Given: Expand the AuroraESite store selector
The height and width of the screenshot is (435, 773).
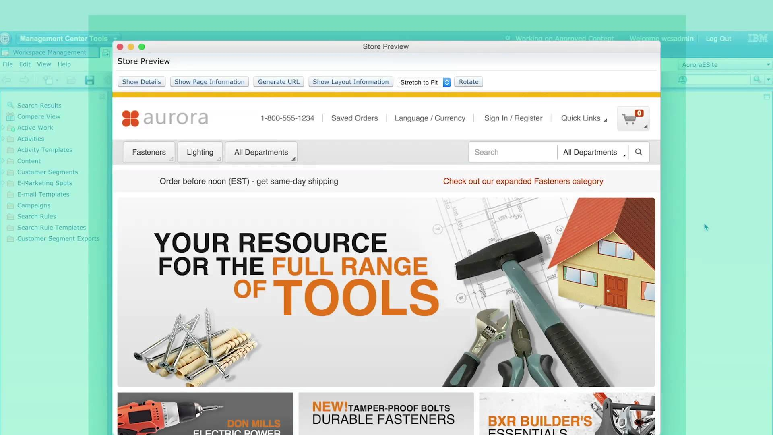Looking at the screenshot, I should pyautogui.click(x=768, y=65).
